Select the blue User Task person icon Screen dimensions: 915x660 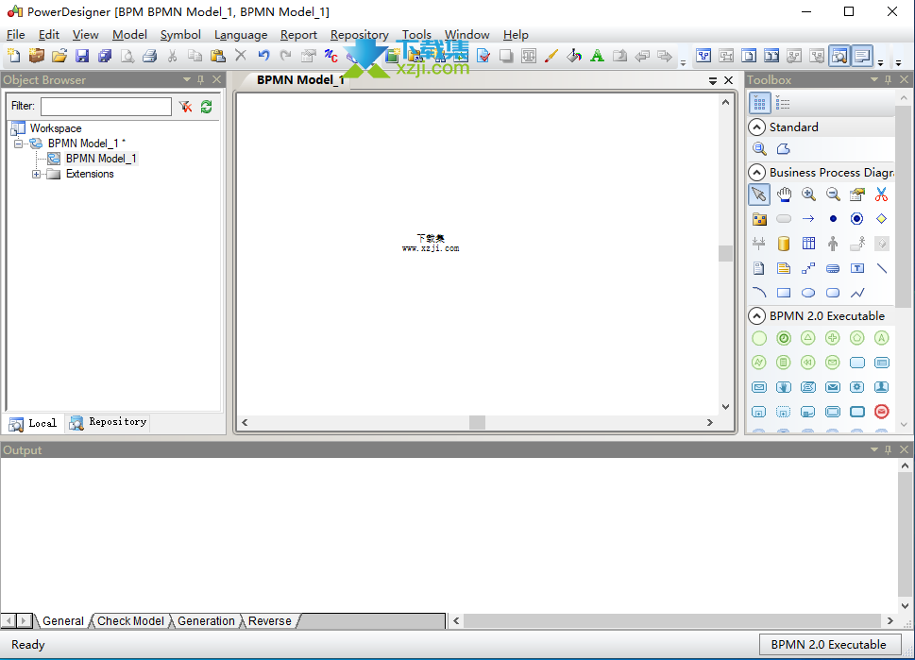881,387
